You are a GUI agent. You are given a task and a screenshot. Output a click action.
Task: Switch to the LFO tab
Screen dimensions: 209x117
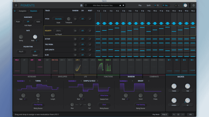86,77
